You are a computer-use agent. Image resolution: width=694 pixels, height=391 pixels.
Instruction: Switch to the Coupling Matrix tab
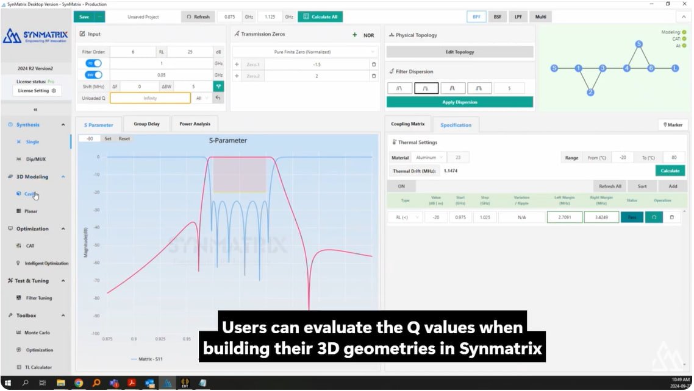click(407, 124)
